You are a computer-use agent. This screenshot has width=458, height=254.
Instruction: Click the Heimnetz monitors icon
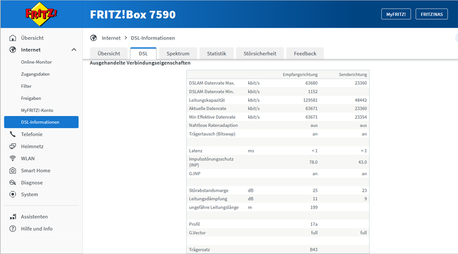tap(12, 146)
